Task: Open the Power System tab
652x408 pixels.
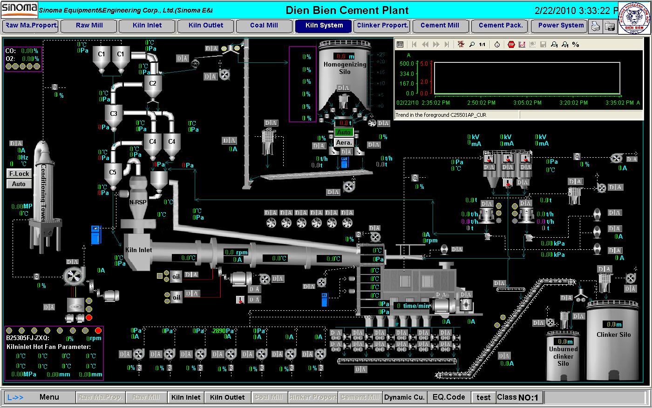Action: point(559,26)
